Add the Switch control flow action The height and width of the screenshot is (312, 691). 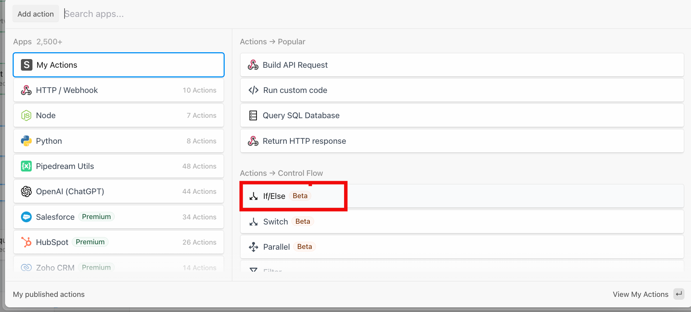(x=462, y=222)
